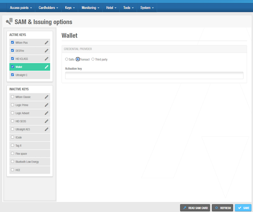This screenshot has height=212, width=253.
Task: Uncheck the DESFire checkbox
Action: 13,51
